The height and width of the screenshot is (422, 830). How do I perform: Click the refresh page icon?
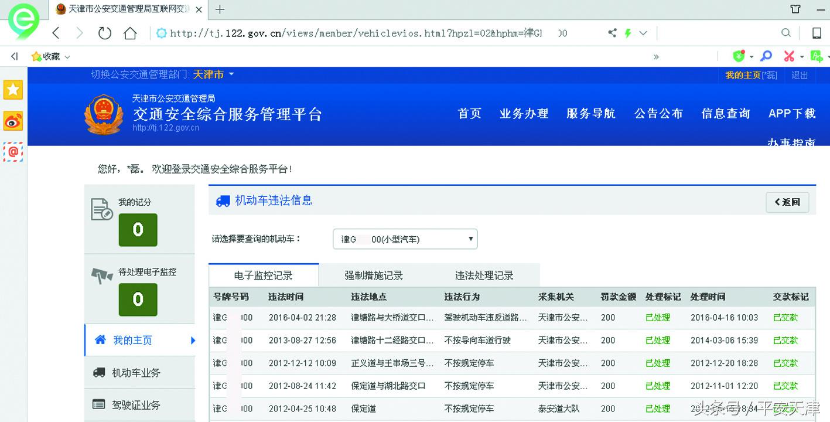(x=104, y=33)
